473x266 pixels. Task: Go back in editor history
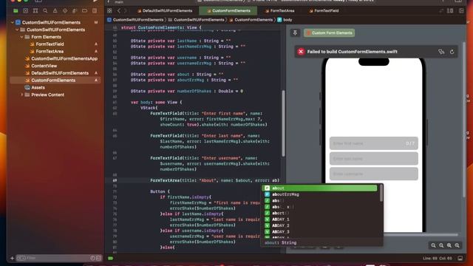[x=119, y=11]
